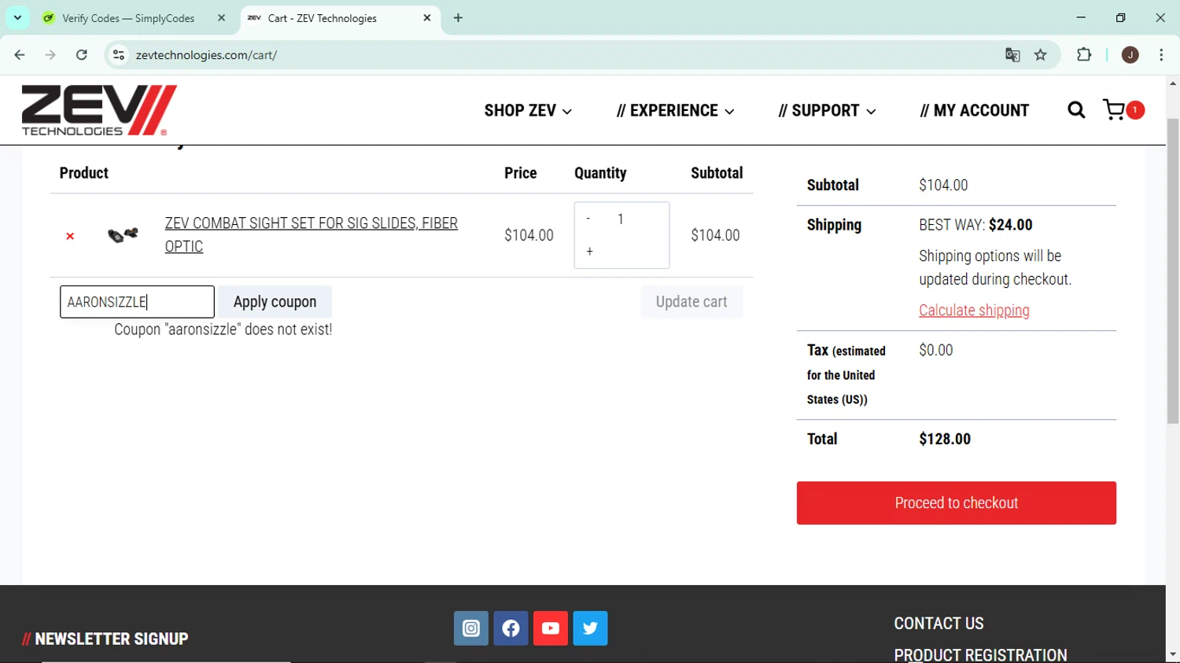Close the Verify Codes SimplyCodes tab

tap(221, 18)
